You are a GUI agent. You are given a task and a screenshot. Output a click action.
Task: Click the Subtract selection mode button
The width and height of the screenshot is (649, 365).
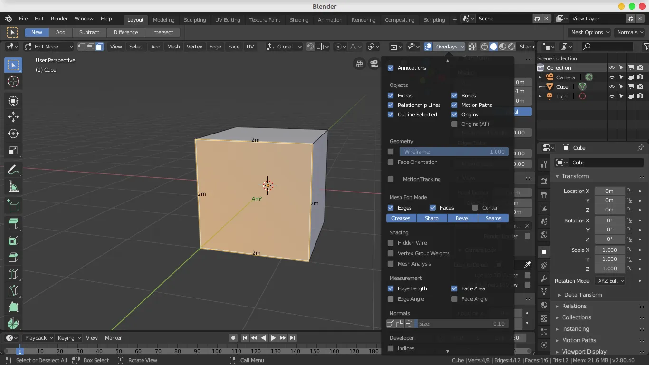(x=89, y=32)
